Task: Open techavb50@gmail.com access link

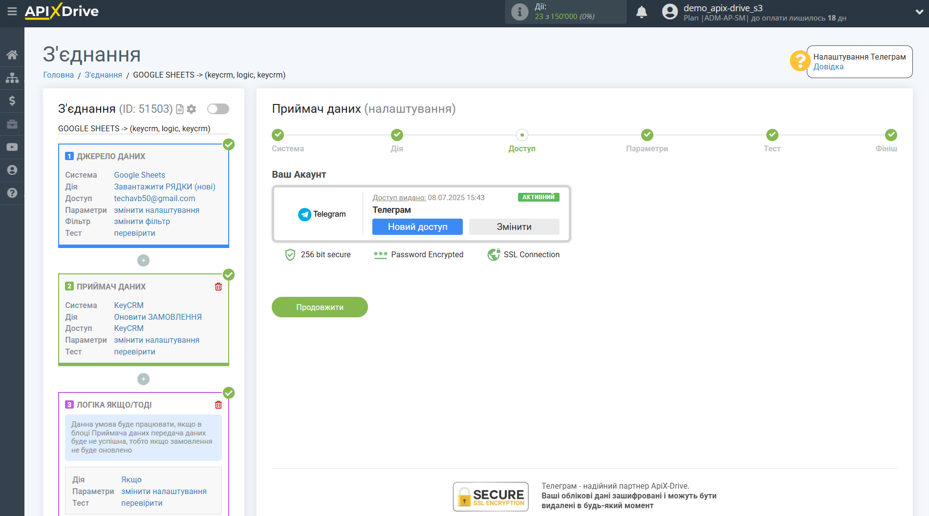Action: [154, 198]
